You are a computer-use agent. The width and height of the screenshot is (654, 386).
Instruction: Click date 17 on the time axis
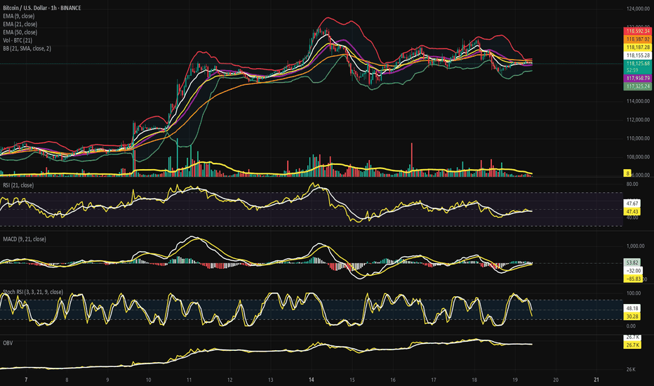pyautogui.click(x=434, y=380)
